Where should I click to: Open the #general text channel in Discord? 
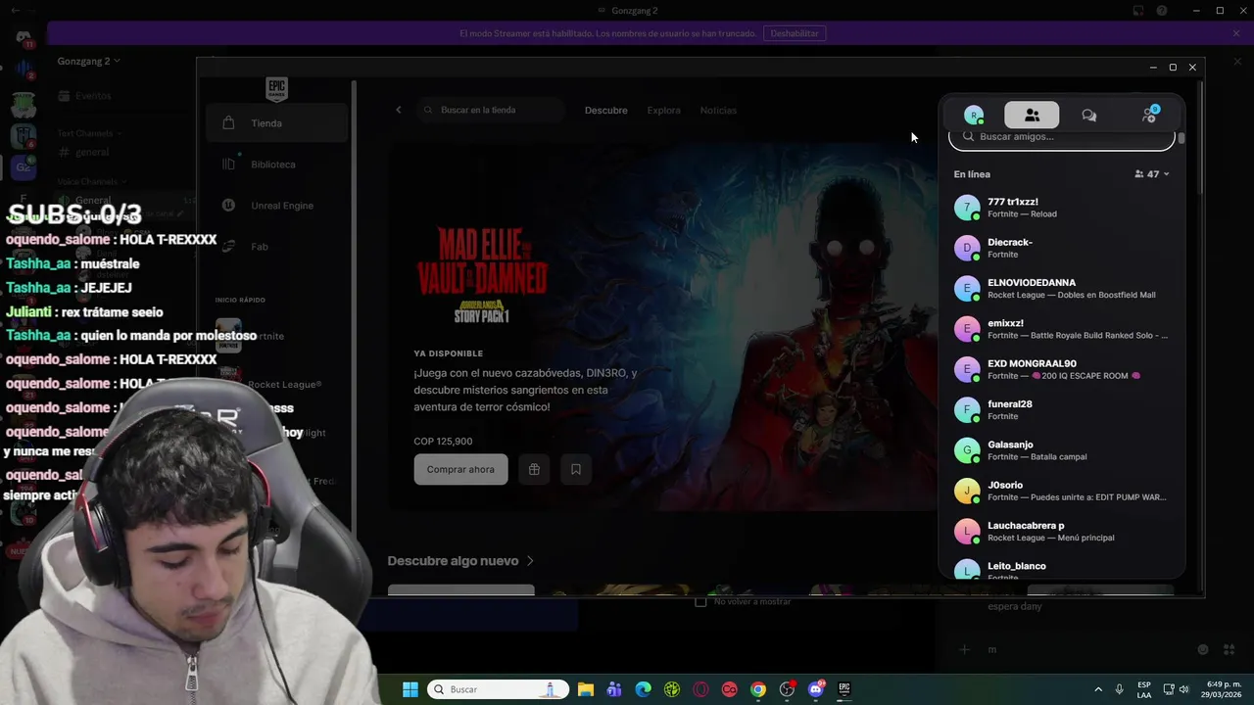point(85,153)
